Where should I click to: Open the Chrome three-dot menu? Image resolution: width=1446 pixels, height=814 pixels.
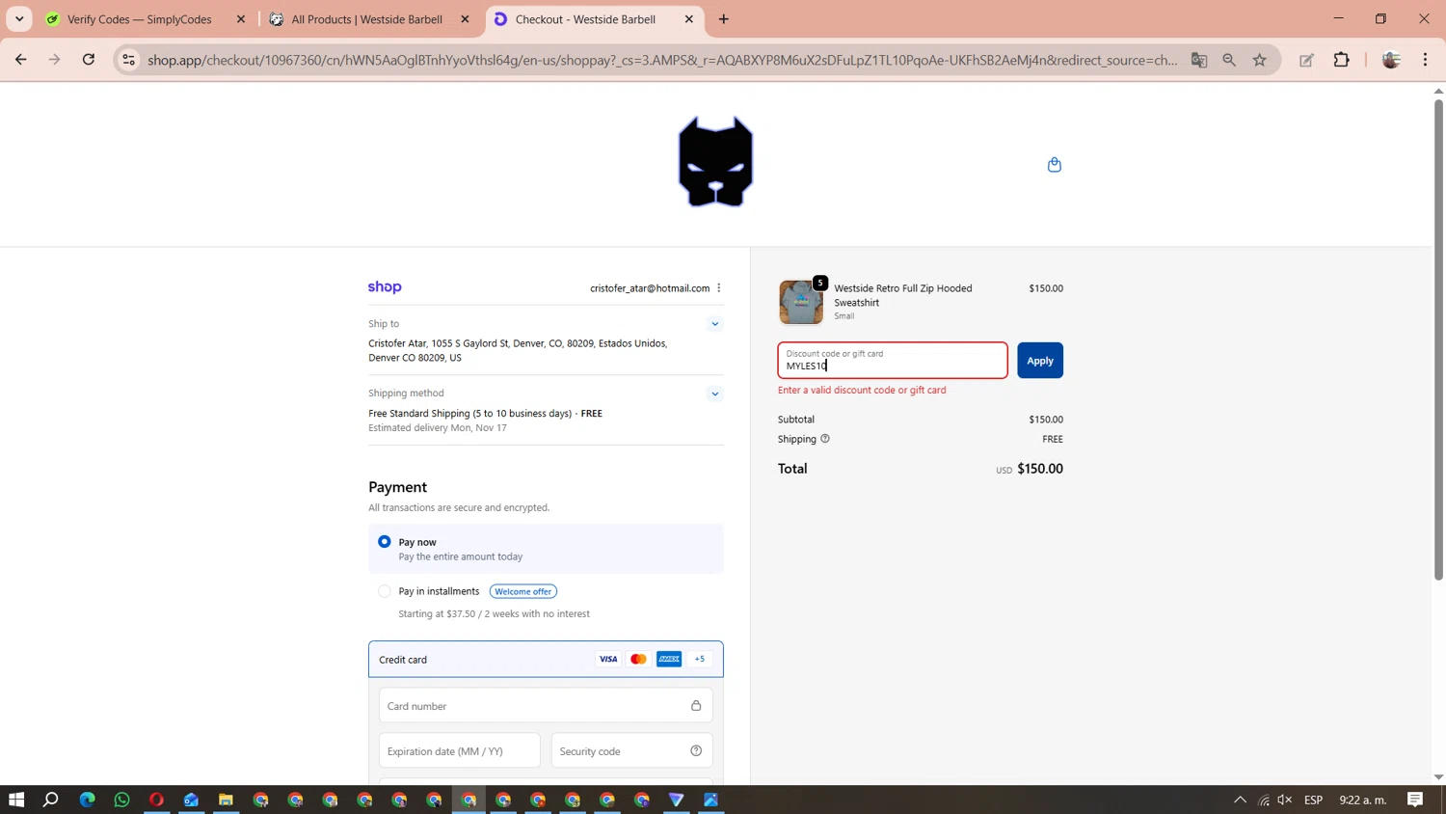coord(1425,60)
